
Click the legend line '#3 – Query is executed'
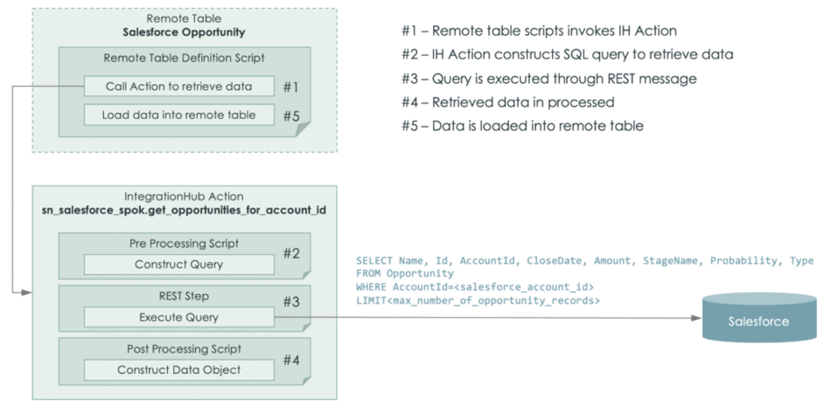point(549,79)
